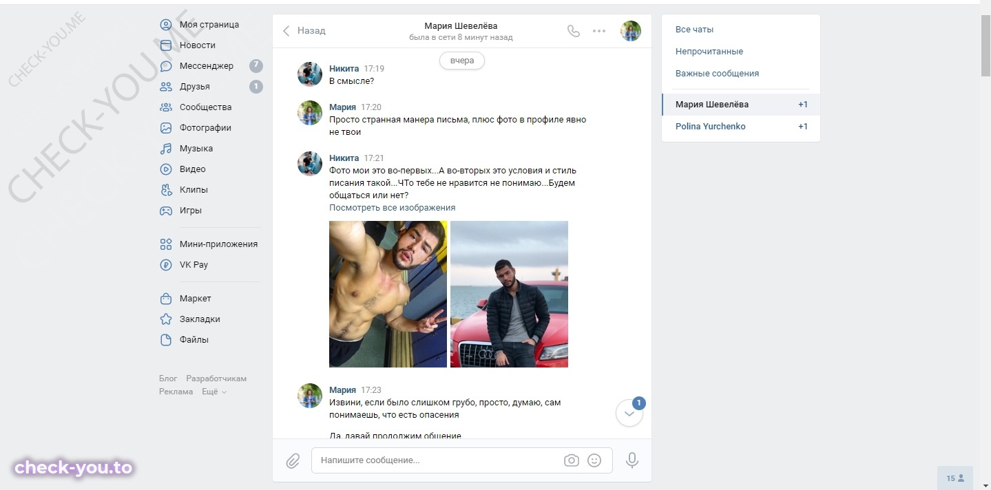
Task: Jump to latest message with down-arrow button
Action: click(629, 414)
